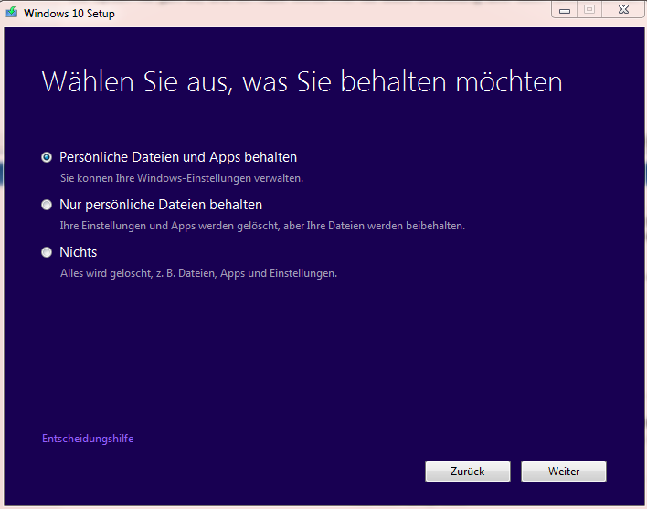Close the Windows 10 Setup window
Image resolution: width=647 pixels, height=509 pixels.
(x=623, y=10)
